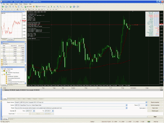
Task: Collapse the Accounts tree node
Action: (2, 71)
